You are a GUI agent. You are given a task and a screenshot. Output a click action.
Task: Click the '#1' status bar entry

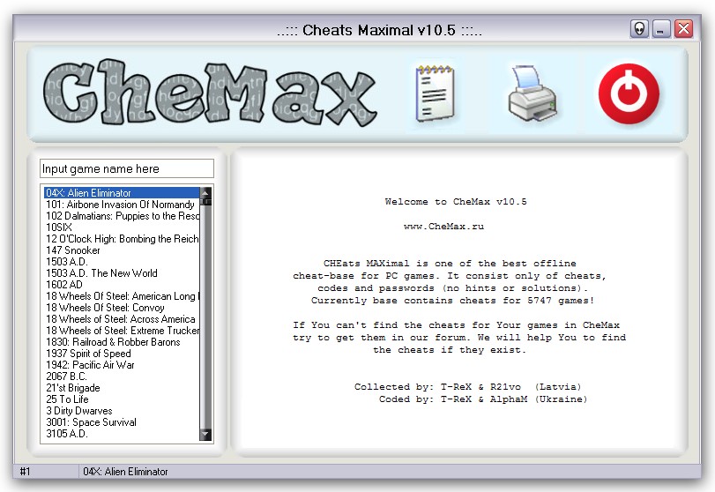tap(25, 472)
